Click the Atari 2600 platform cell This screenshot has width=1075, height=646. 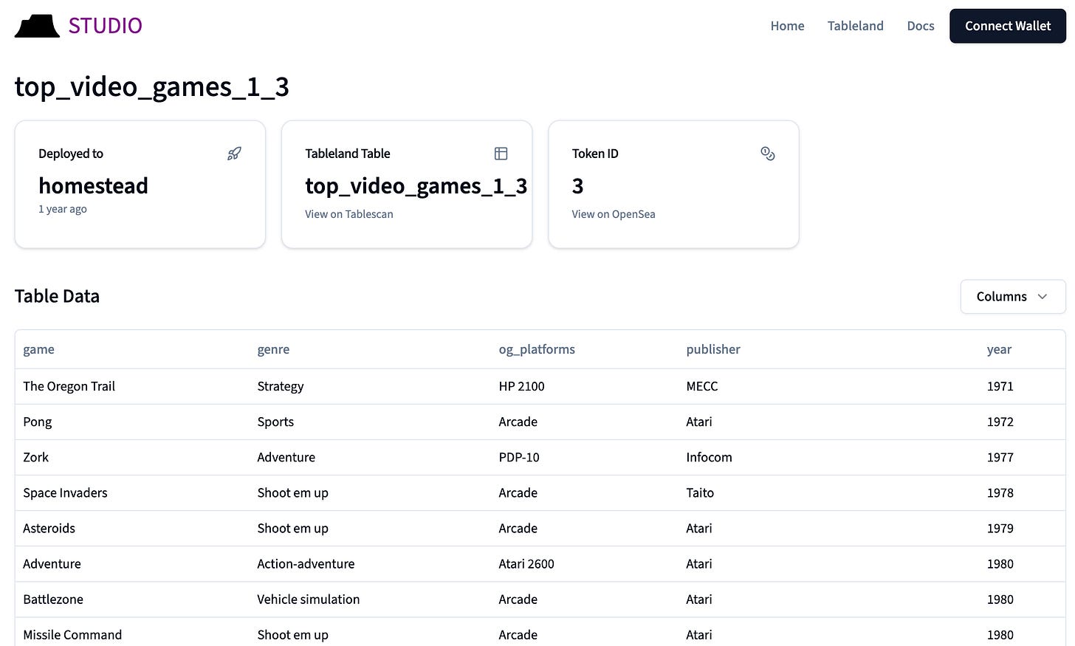[526, 563]
